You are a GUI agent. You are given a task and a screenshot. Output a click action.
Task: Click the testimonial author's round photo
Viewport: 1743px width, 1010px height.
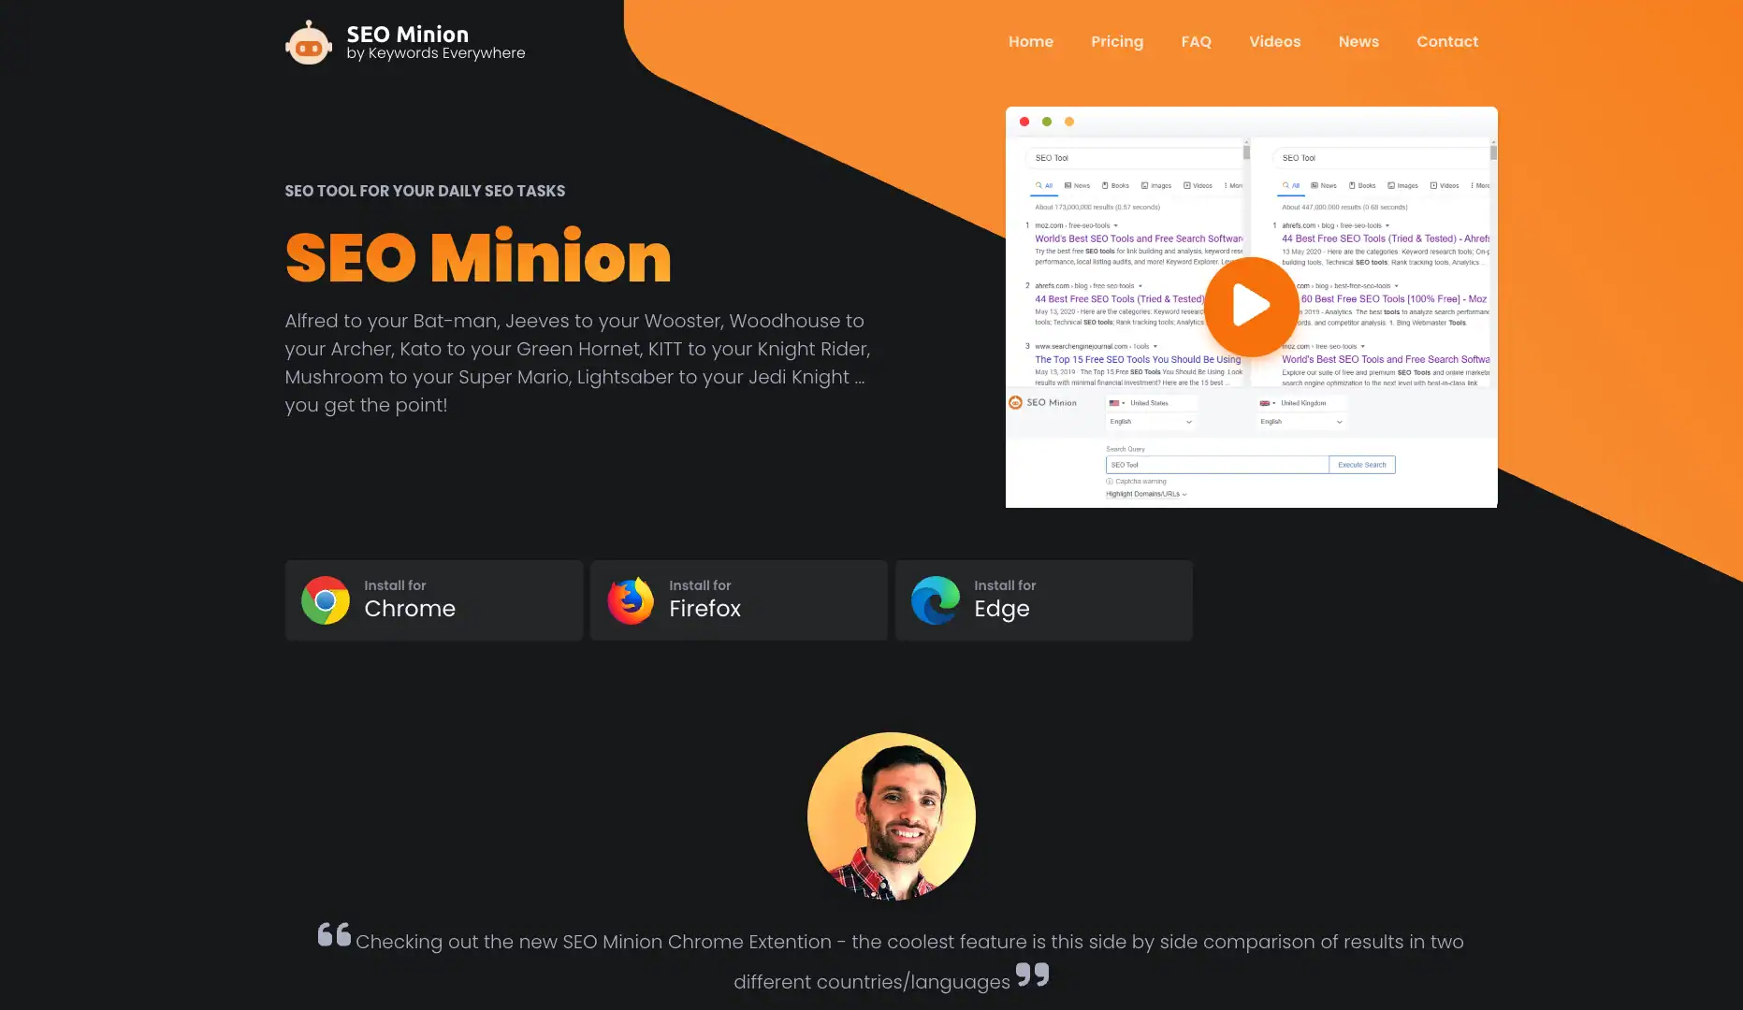(891, 816)
